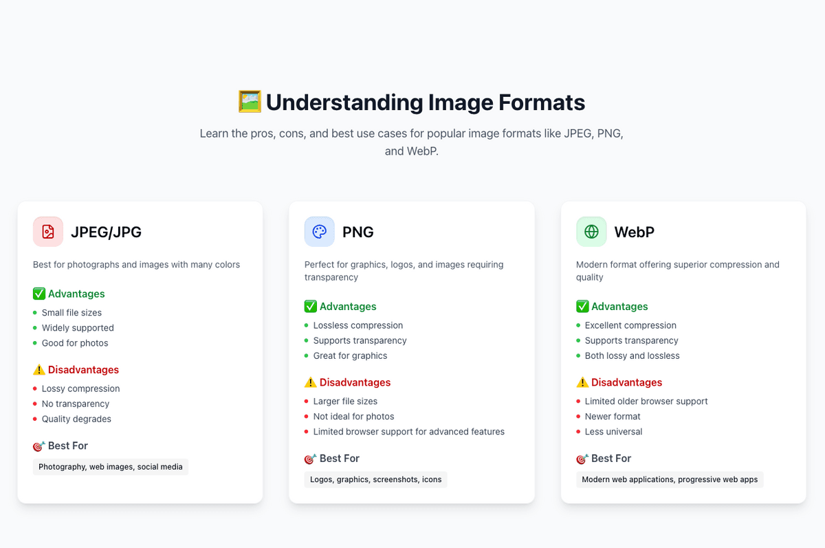Click the JPEG/JPG card title
The width and height of the screenshot is (825, 548).
106,232
